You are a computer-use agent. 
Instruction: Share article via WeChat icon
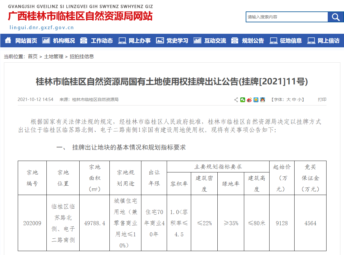point(243,100)
